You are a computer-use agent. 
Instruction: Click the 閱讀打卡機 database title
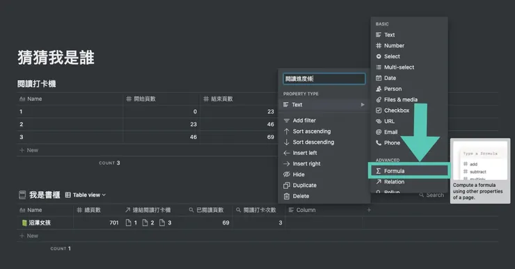point(36,83)
